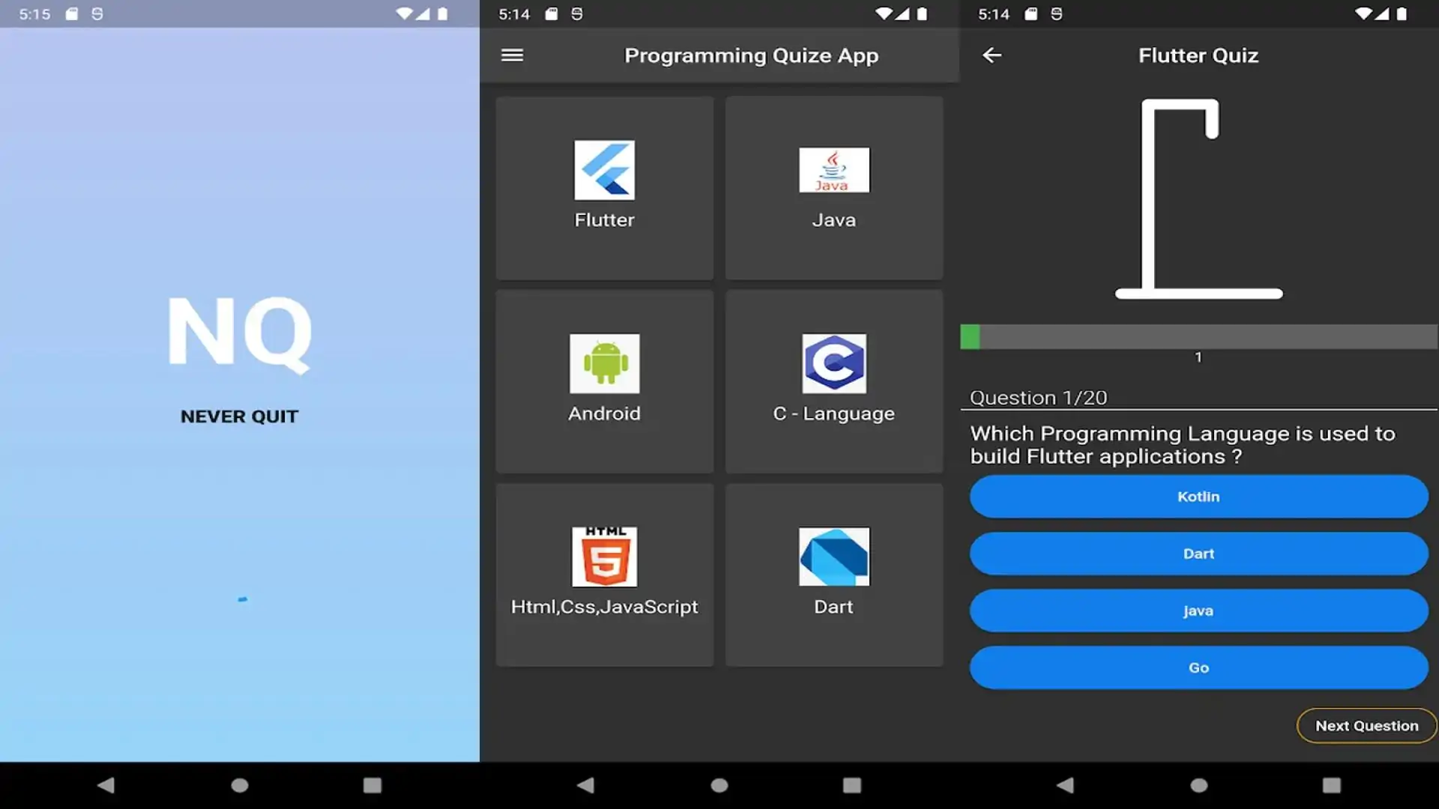
Task: Tap the Dart logo icon in the category grid
Action: (834, 557)
